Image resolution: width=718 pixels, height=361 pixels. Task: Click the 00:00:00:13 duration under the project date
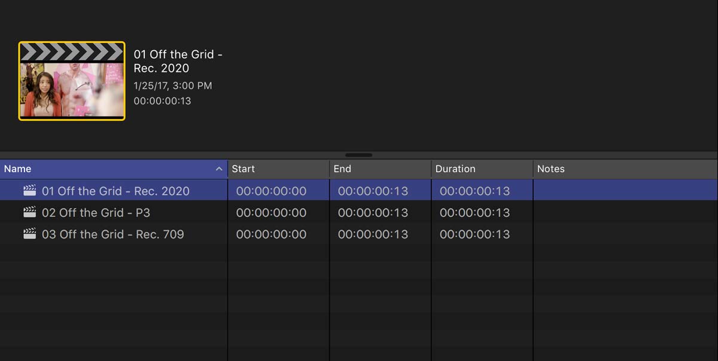[162, 101]
